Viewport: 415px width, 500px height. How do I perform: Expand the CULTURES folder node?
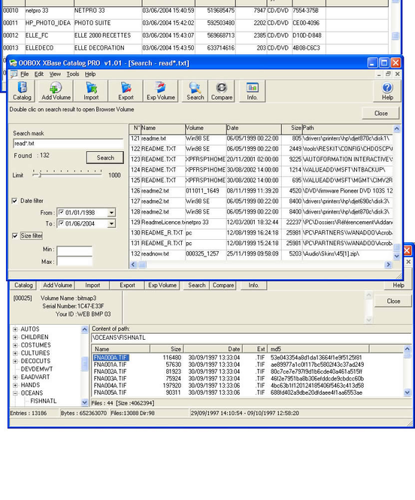click(x=15, y=353)
